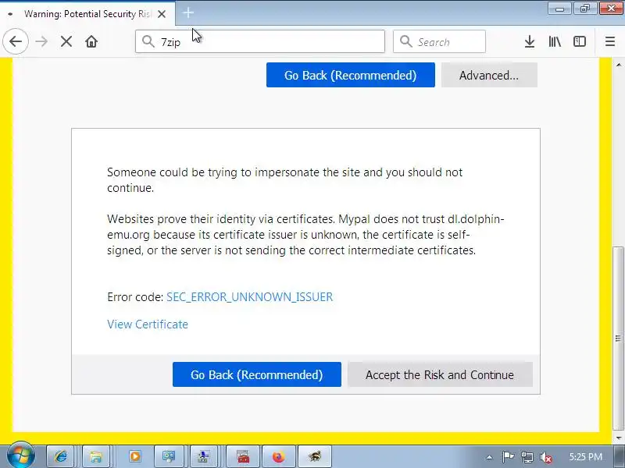
Task: Open the SEC_ERROR_UNKNOWN_ISSUER error code link
Action: pos(249,297)
